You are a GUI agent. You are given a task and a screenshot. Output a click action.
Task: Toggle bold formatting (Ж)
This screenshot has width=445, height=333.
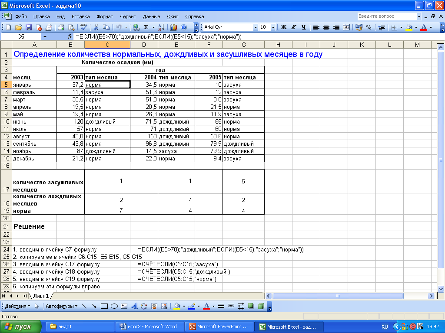click(283, 27)
